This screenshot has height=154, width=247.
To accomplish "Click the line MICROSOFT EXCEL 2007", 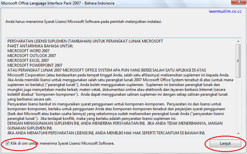I will [x=28, y=61].
